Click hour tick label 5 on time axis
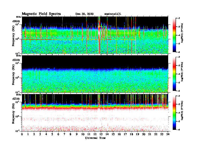 pyautogui.click(x=52, y=134)
